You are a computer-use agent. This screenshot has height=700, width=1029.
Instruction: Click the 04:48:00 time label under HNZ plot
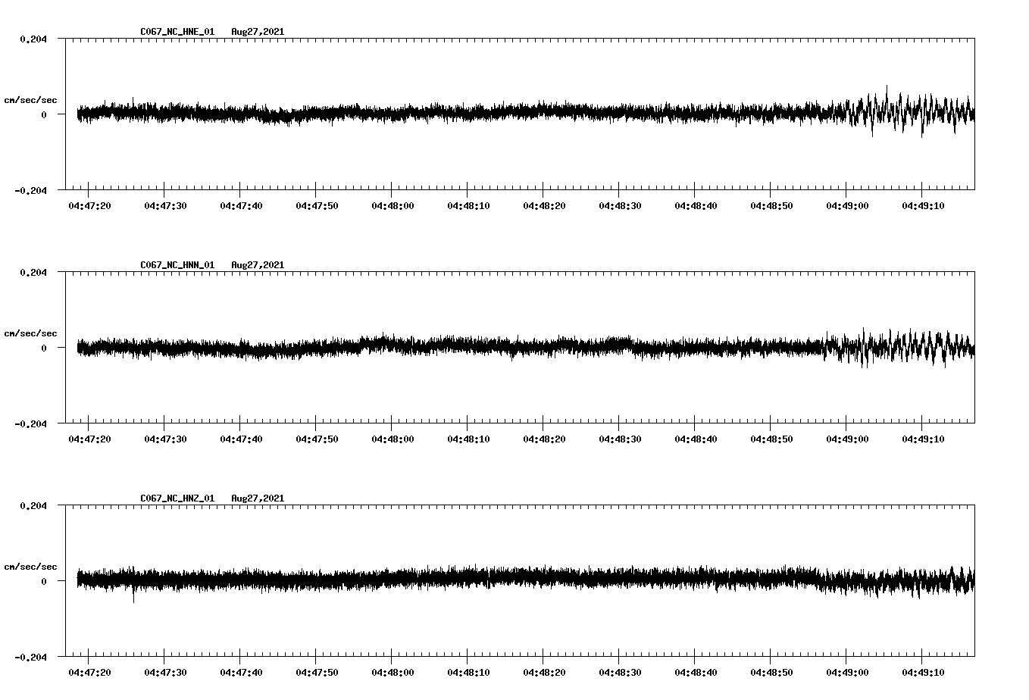(x=393, y=672)
